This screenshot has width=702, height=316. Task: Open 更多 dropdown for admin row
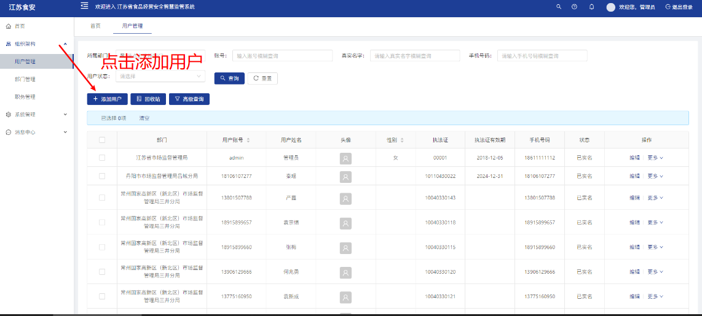click(655, 158)
